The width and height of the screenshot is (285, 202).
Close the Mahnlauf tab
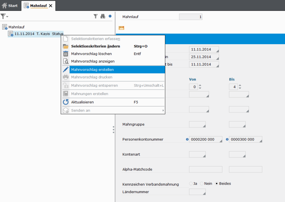point(51,6)
